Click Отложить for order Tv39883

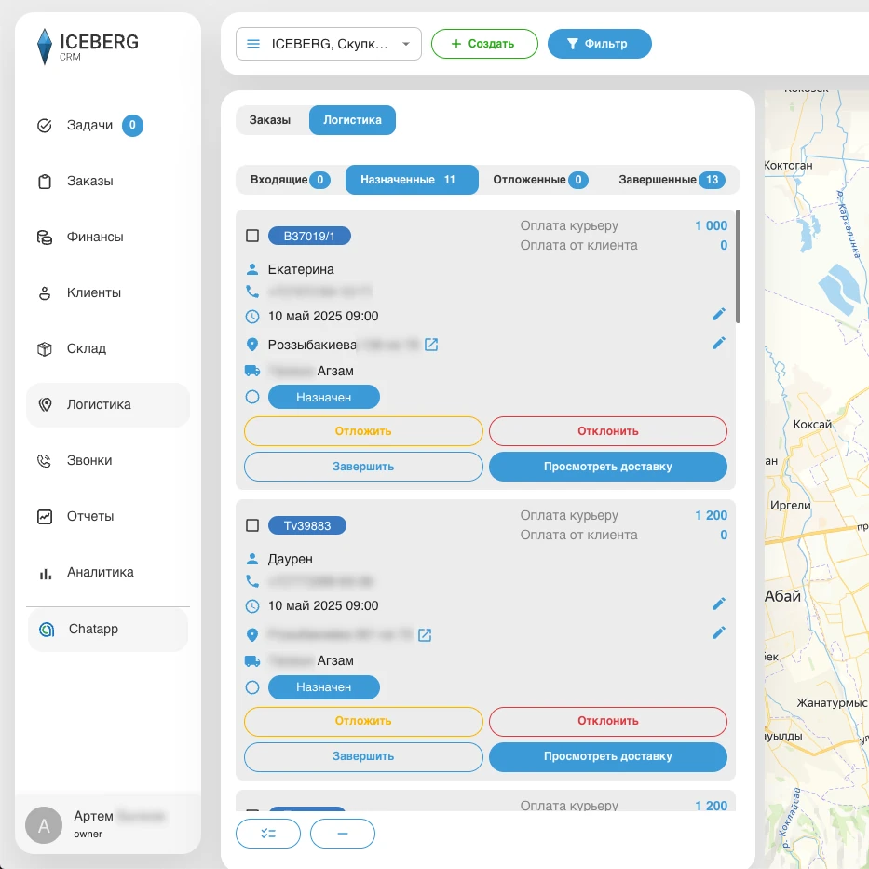coord(363,722)
